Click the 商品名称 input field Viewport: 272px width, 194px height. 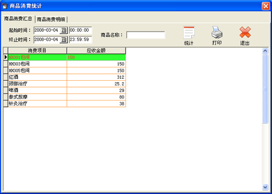(x=145, y=35)
